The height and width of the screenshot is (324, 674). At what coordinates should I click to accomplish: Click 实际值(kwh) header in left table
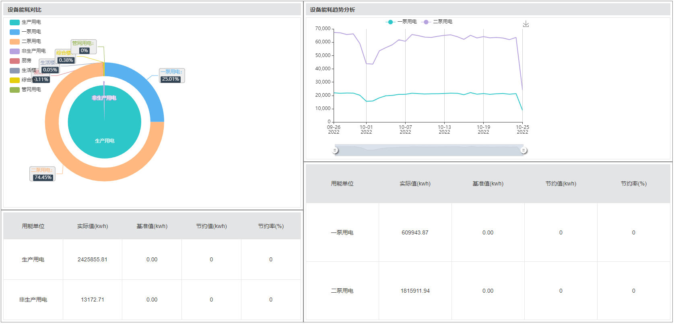coord(93,226)
